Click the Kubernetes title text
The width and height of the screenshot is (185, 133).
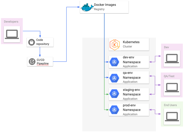pyautogui.click(x=131, y=42)
